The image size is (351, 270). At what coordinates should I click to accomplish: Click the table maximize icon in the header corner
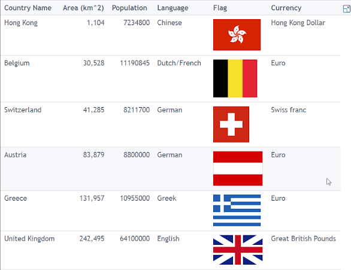click(x=347, y=9)
